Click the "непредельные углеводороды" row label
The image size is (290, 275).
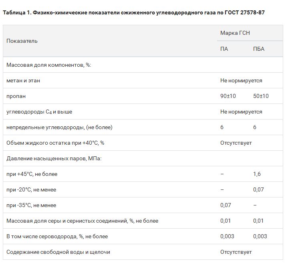(x=59, y=127)
